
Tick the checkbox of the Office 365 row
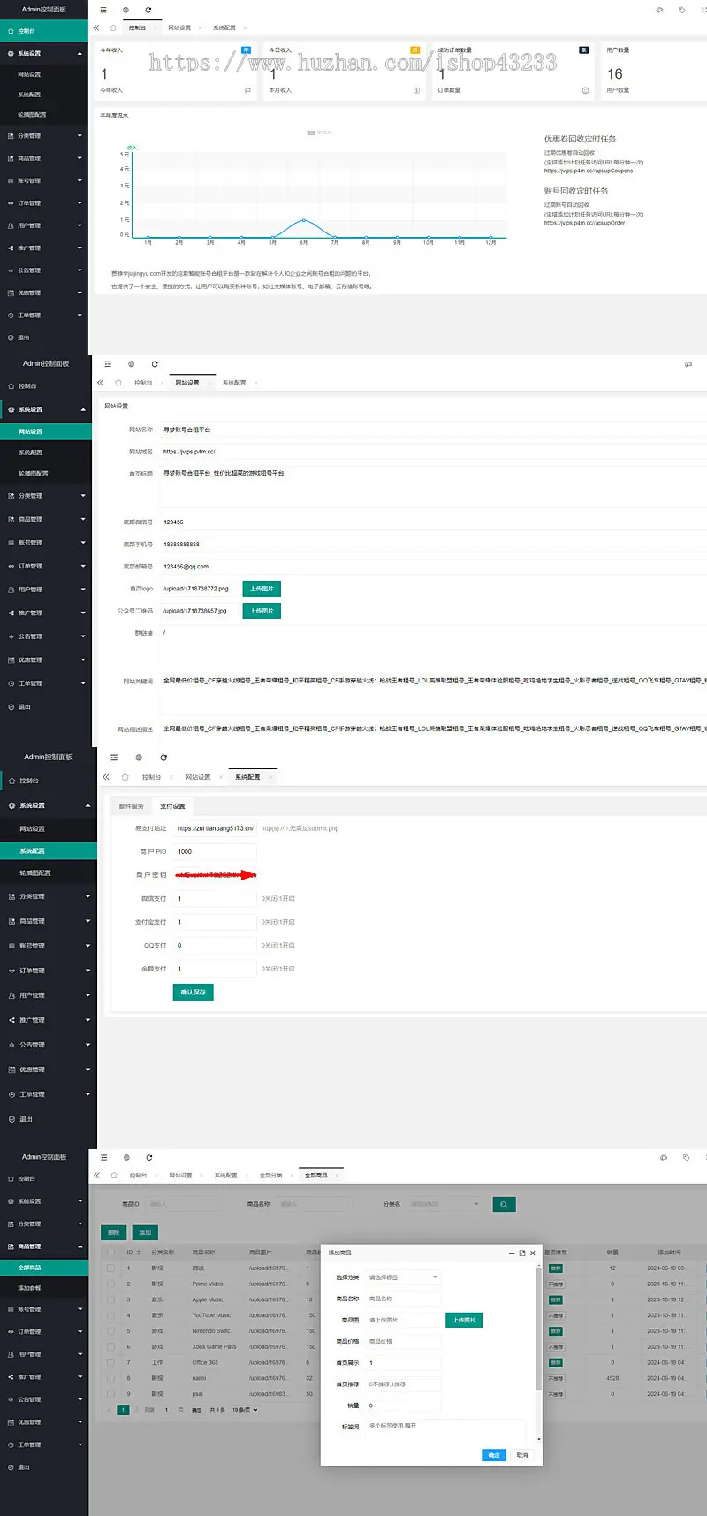110,1362
